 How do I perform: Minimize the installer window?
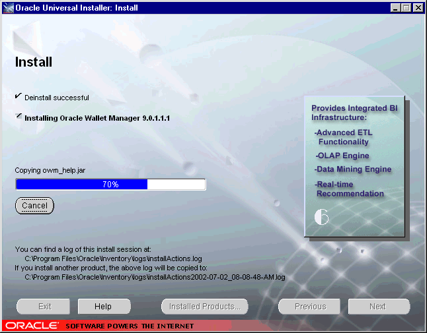(395, 8)
